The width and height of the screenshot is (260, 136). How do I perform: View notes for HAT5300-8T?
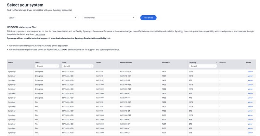click(250, 93)
